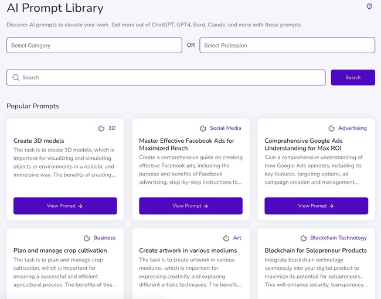The image size is (381, 299).
Task: Focus the prompt search input field
Action: pyautogui.click(x=170, y=77)
